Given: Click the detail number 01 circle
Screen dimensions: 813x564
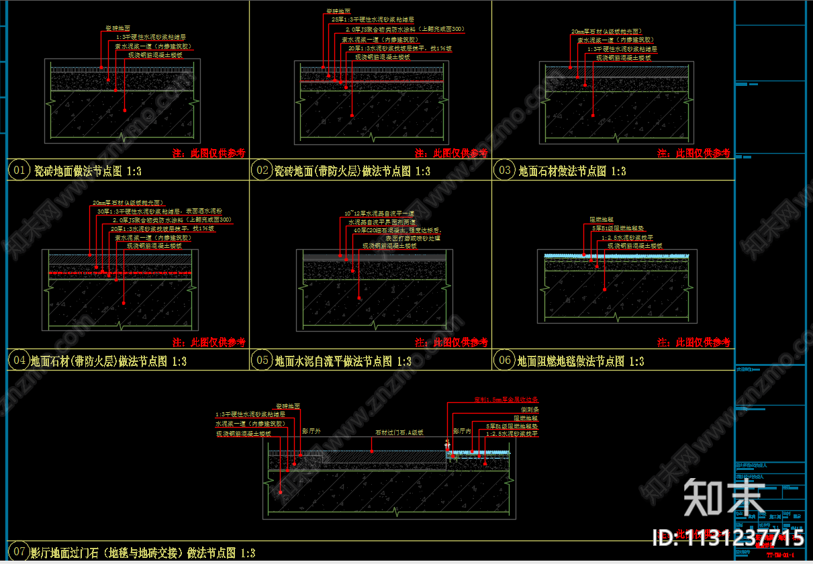Looking at the screenshot, I should [18, 171].
